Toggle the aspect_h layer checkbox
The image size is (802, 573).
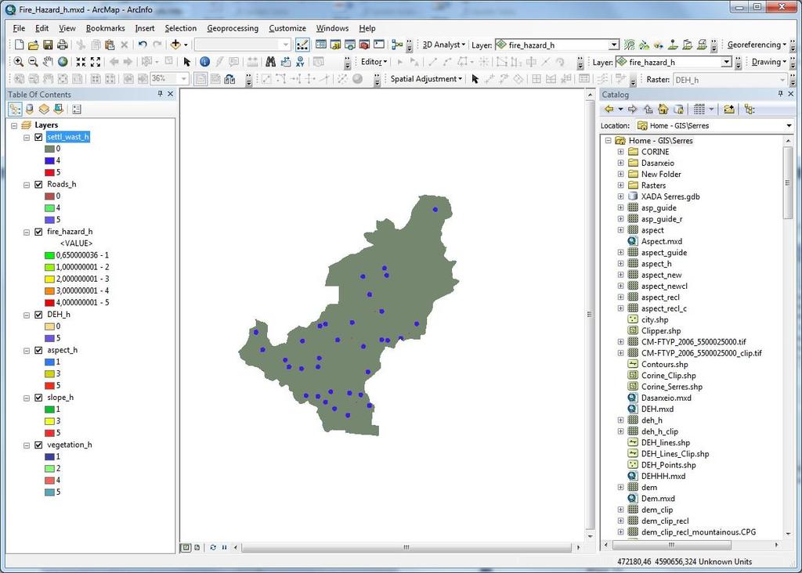pos(38,351)
